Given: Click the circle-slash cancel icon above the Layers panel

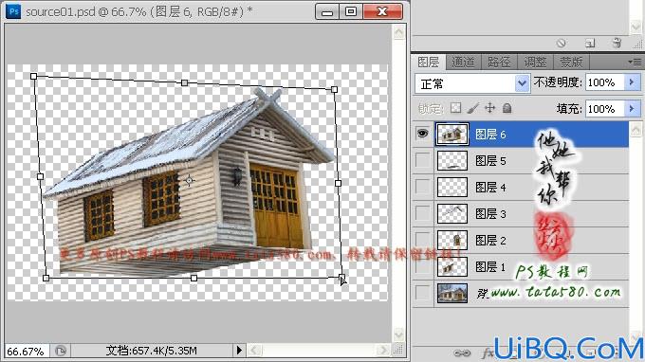Looking at the screenshot, I should tap(562, 43).
